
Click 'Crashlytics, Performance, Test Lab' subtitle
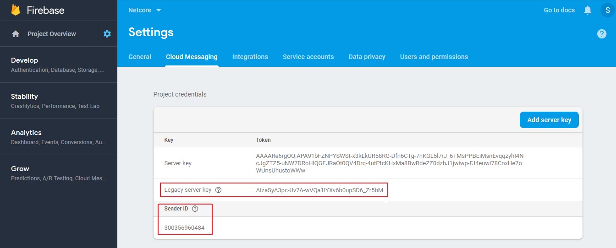pyautogui.click(x=55, y=106)
